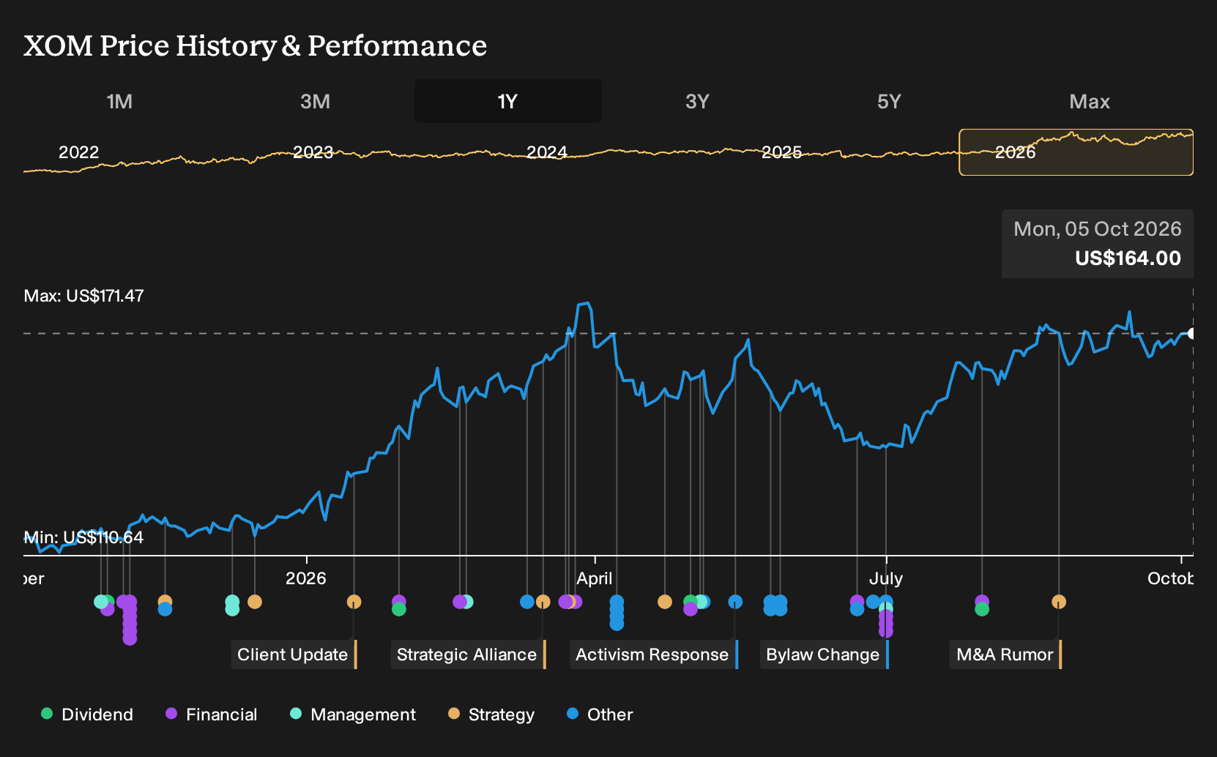
Task: Click the Max: US$171.47 label
Action: click(83, 296)
